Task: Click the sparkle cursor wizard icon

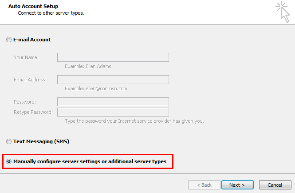Action: point(283,12)
